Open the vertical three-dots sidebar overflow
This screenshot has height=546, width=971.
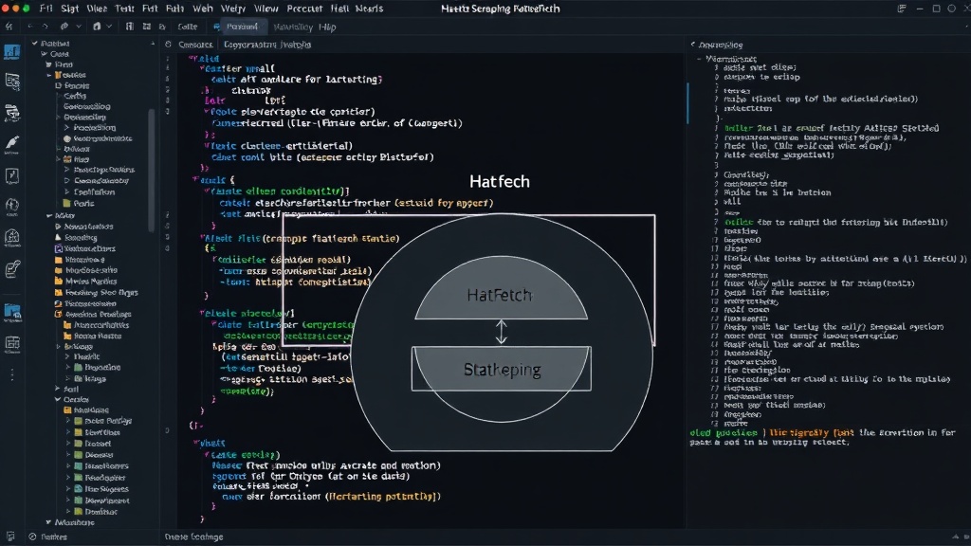pos(11,374)
